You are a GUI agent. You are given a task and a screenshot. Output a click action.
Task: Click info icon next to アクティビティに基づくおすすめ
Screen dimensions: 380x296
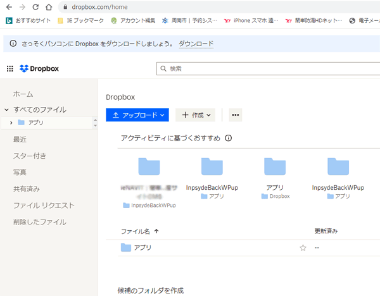tap(228, 138)
